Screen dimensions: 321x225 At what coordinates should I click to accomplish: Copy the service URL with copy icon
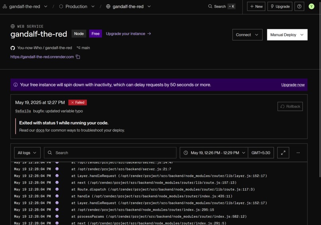pyautogui.click(x=78, y=57)
